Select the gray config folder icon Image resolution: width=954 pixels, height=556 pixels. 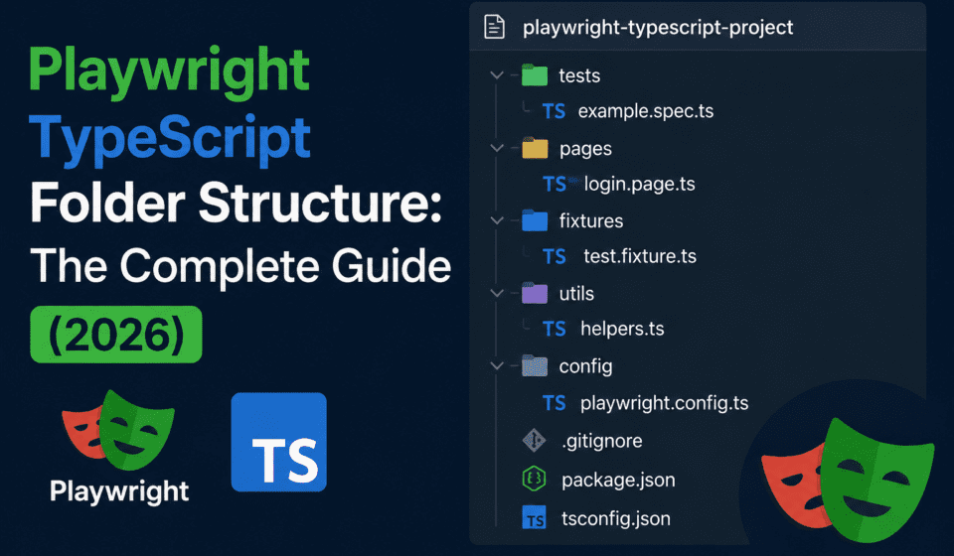point(535,365)
